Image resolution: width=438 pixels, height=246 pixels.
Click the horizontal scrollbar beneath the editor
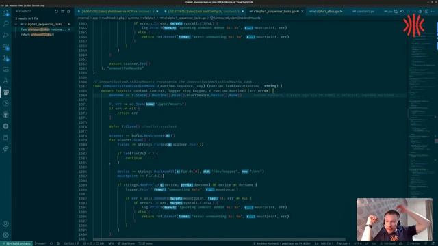(x=219, y=239)
